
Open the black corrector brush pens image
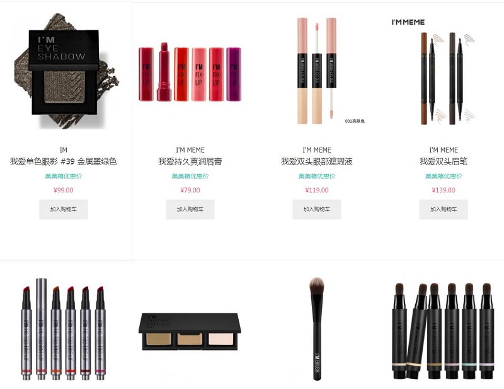click(x=444, y=332)
